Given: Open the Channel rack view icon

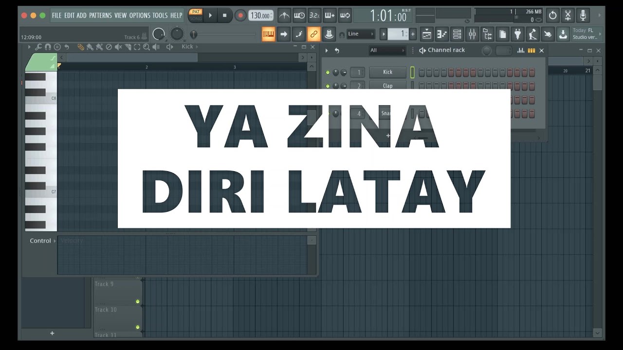Looking at the screenshot, I should (x=457, y=34).
